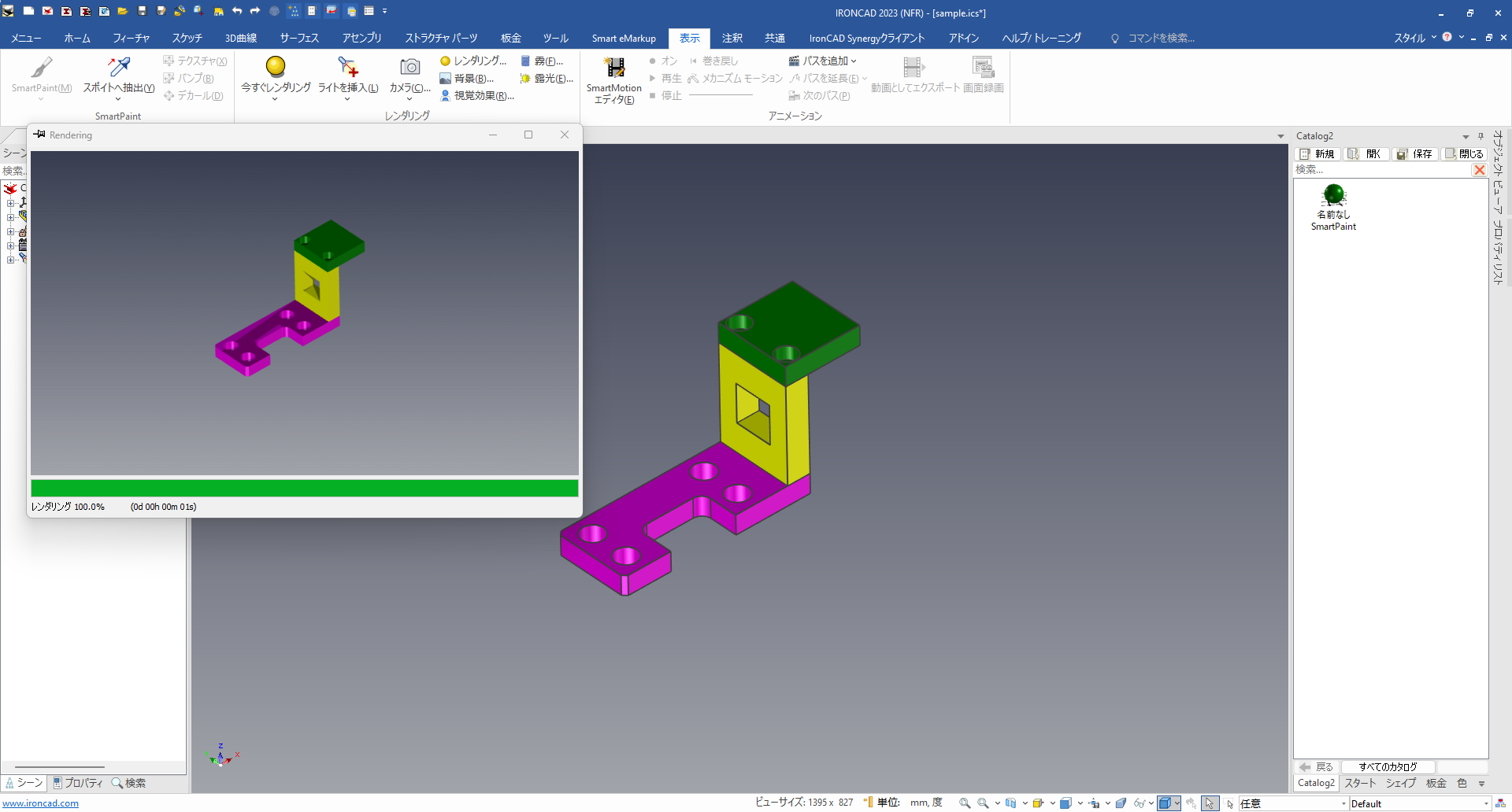1512x812 pixels.
Task: Click the 露光 exposure icon
Action: click(x=525, y=79)
